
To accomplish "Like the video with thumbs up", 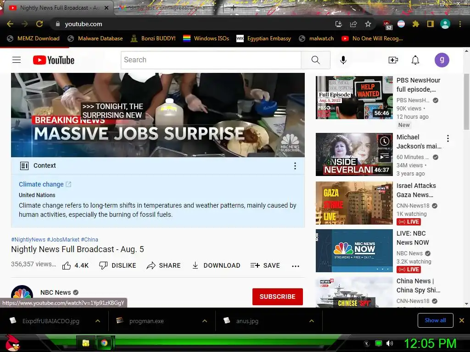I will tap(75, 265).
